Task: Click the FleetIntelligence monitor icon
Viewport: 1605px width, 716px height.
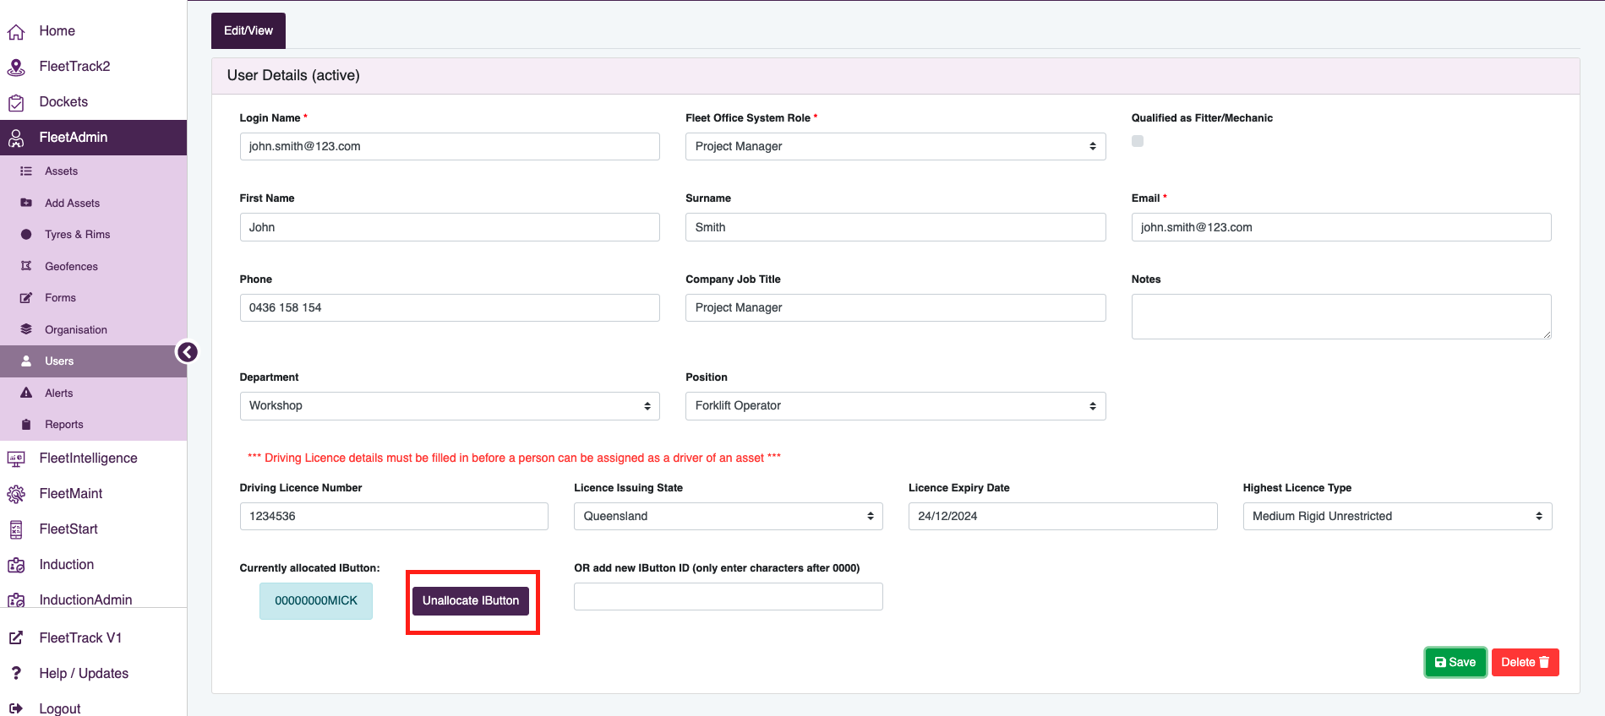Action: (16, 458)
